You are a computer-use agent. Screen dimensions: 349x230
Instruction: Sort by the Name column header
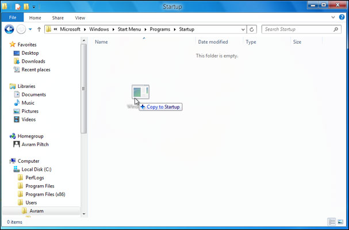point(101,42)
